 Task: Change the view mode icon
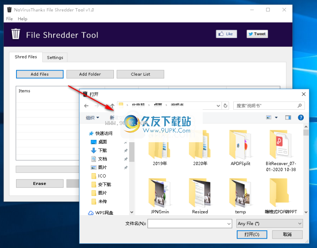[x=269, y=118]
